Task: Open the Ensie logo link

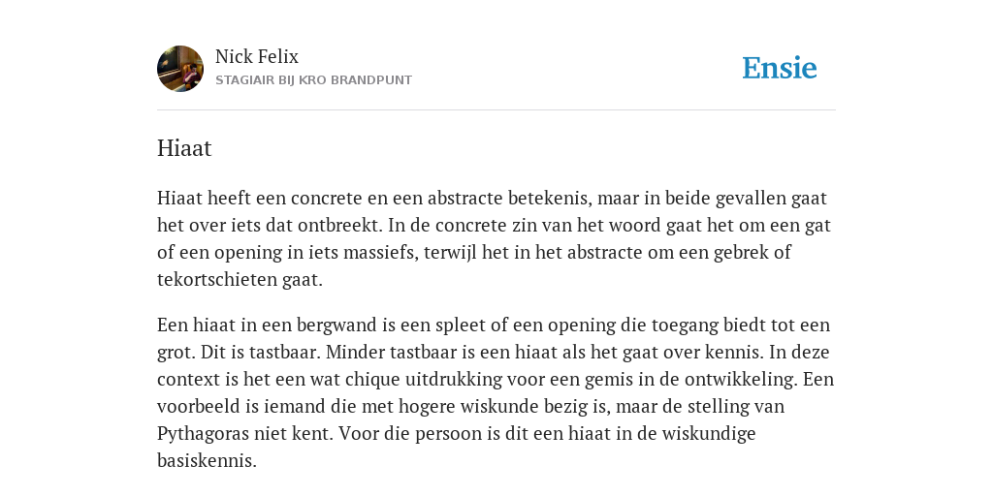Action: pos(780,68)
